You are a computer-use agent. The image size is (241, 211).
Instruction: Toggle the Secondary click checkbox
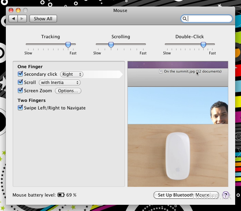pyautogui.click(x=20, y=74)
